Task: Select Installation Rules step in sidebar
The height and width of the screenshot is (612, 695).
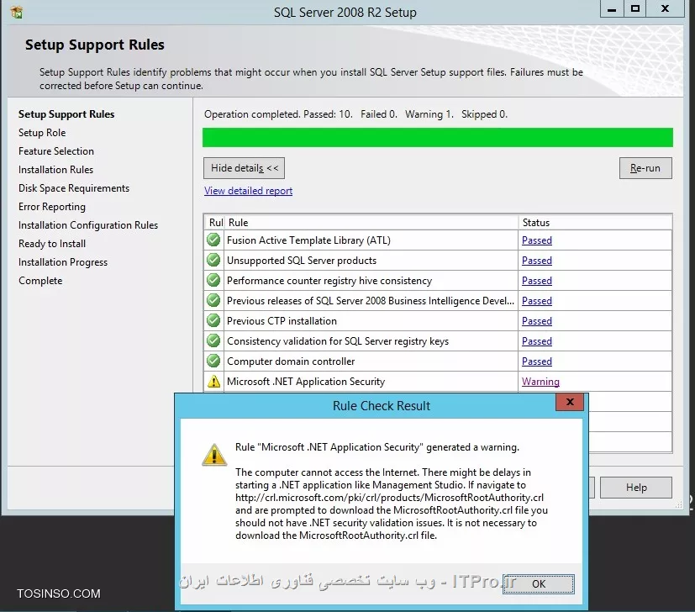Action: tap(55, 170)
